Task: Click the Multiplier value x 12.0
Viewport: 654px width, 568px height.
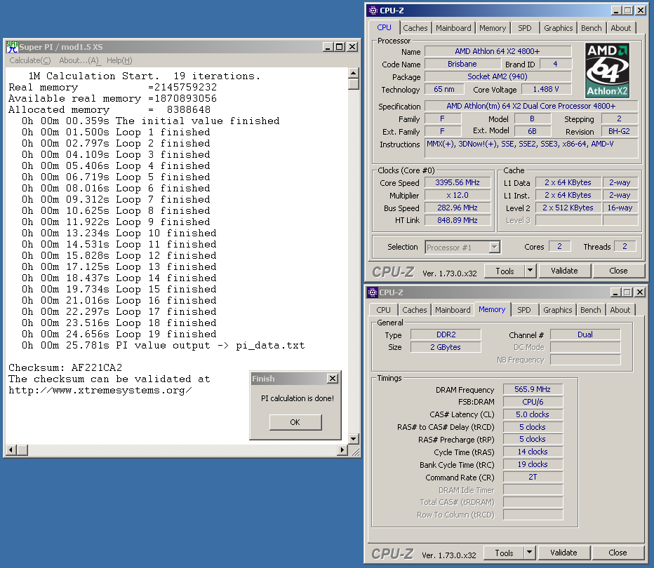Action: point(458,195)
